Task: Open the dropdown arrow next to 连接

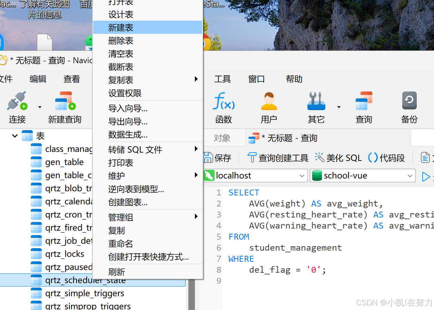Action: (40, 107)
